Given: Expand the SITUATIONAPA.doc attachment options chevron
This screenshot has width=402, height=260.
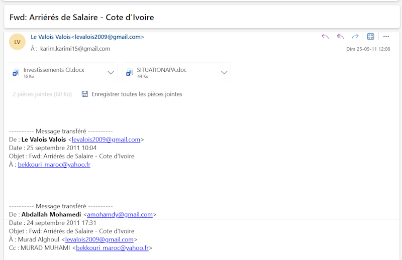Looking at the screenshot, I should tap(224, 73).
